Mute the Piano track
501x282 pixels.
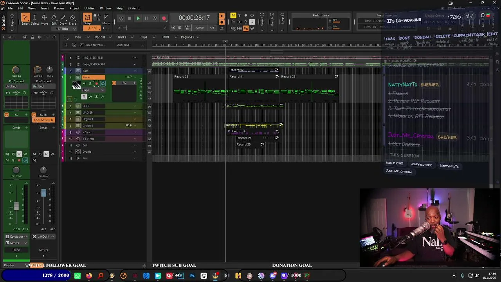(84, 83)
